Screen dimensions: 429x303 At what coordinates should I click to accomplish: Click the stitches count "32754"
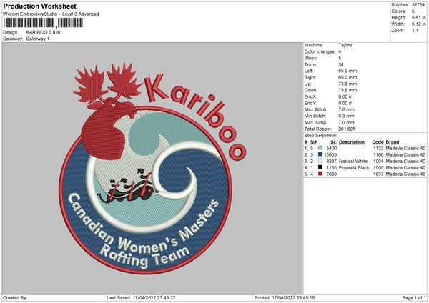418,5
